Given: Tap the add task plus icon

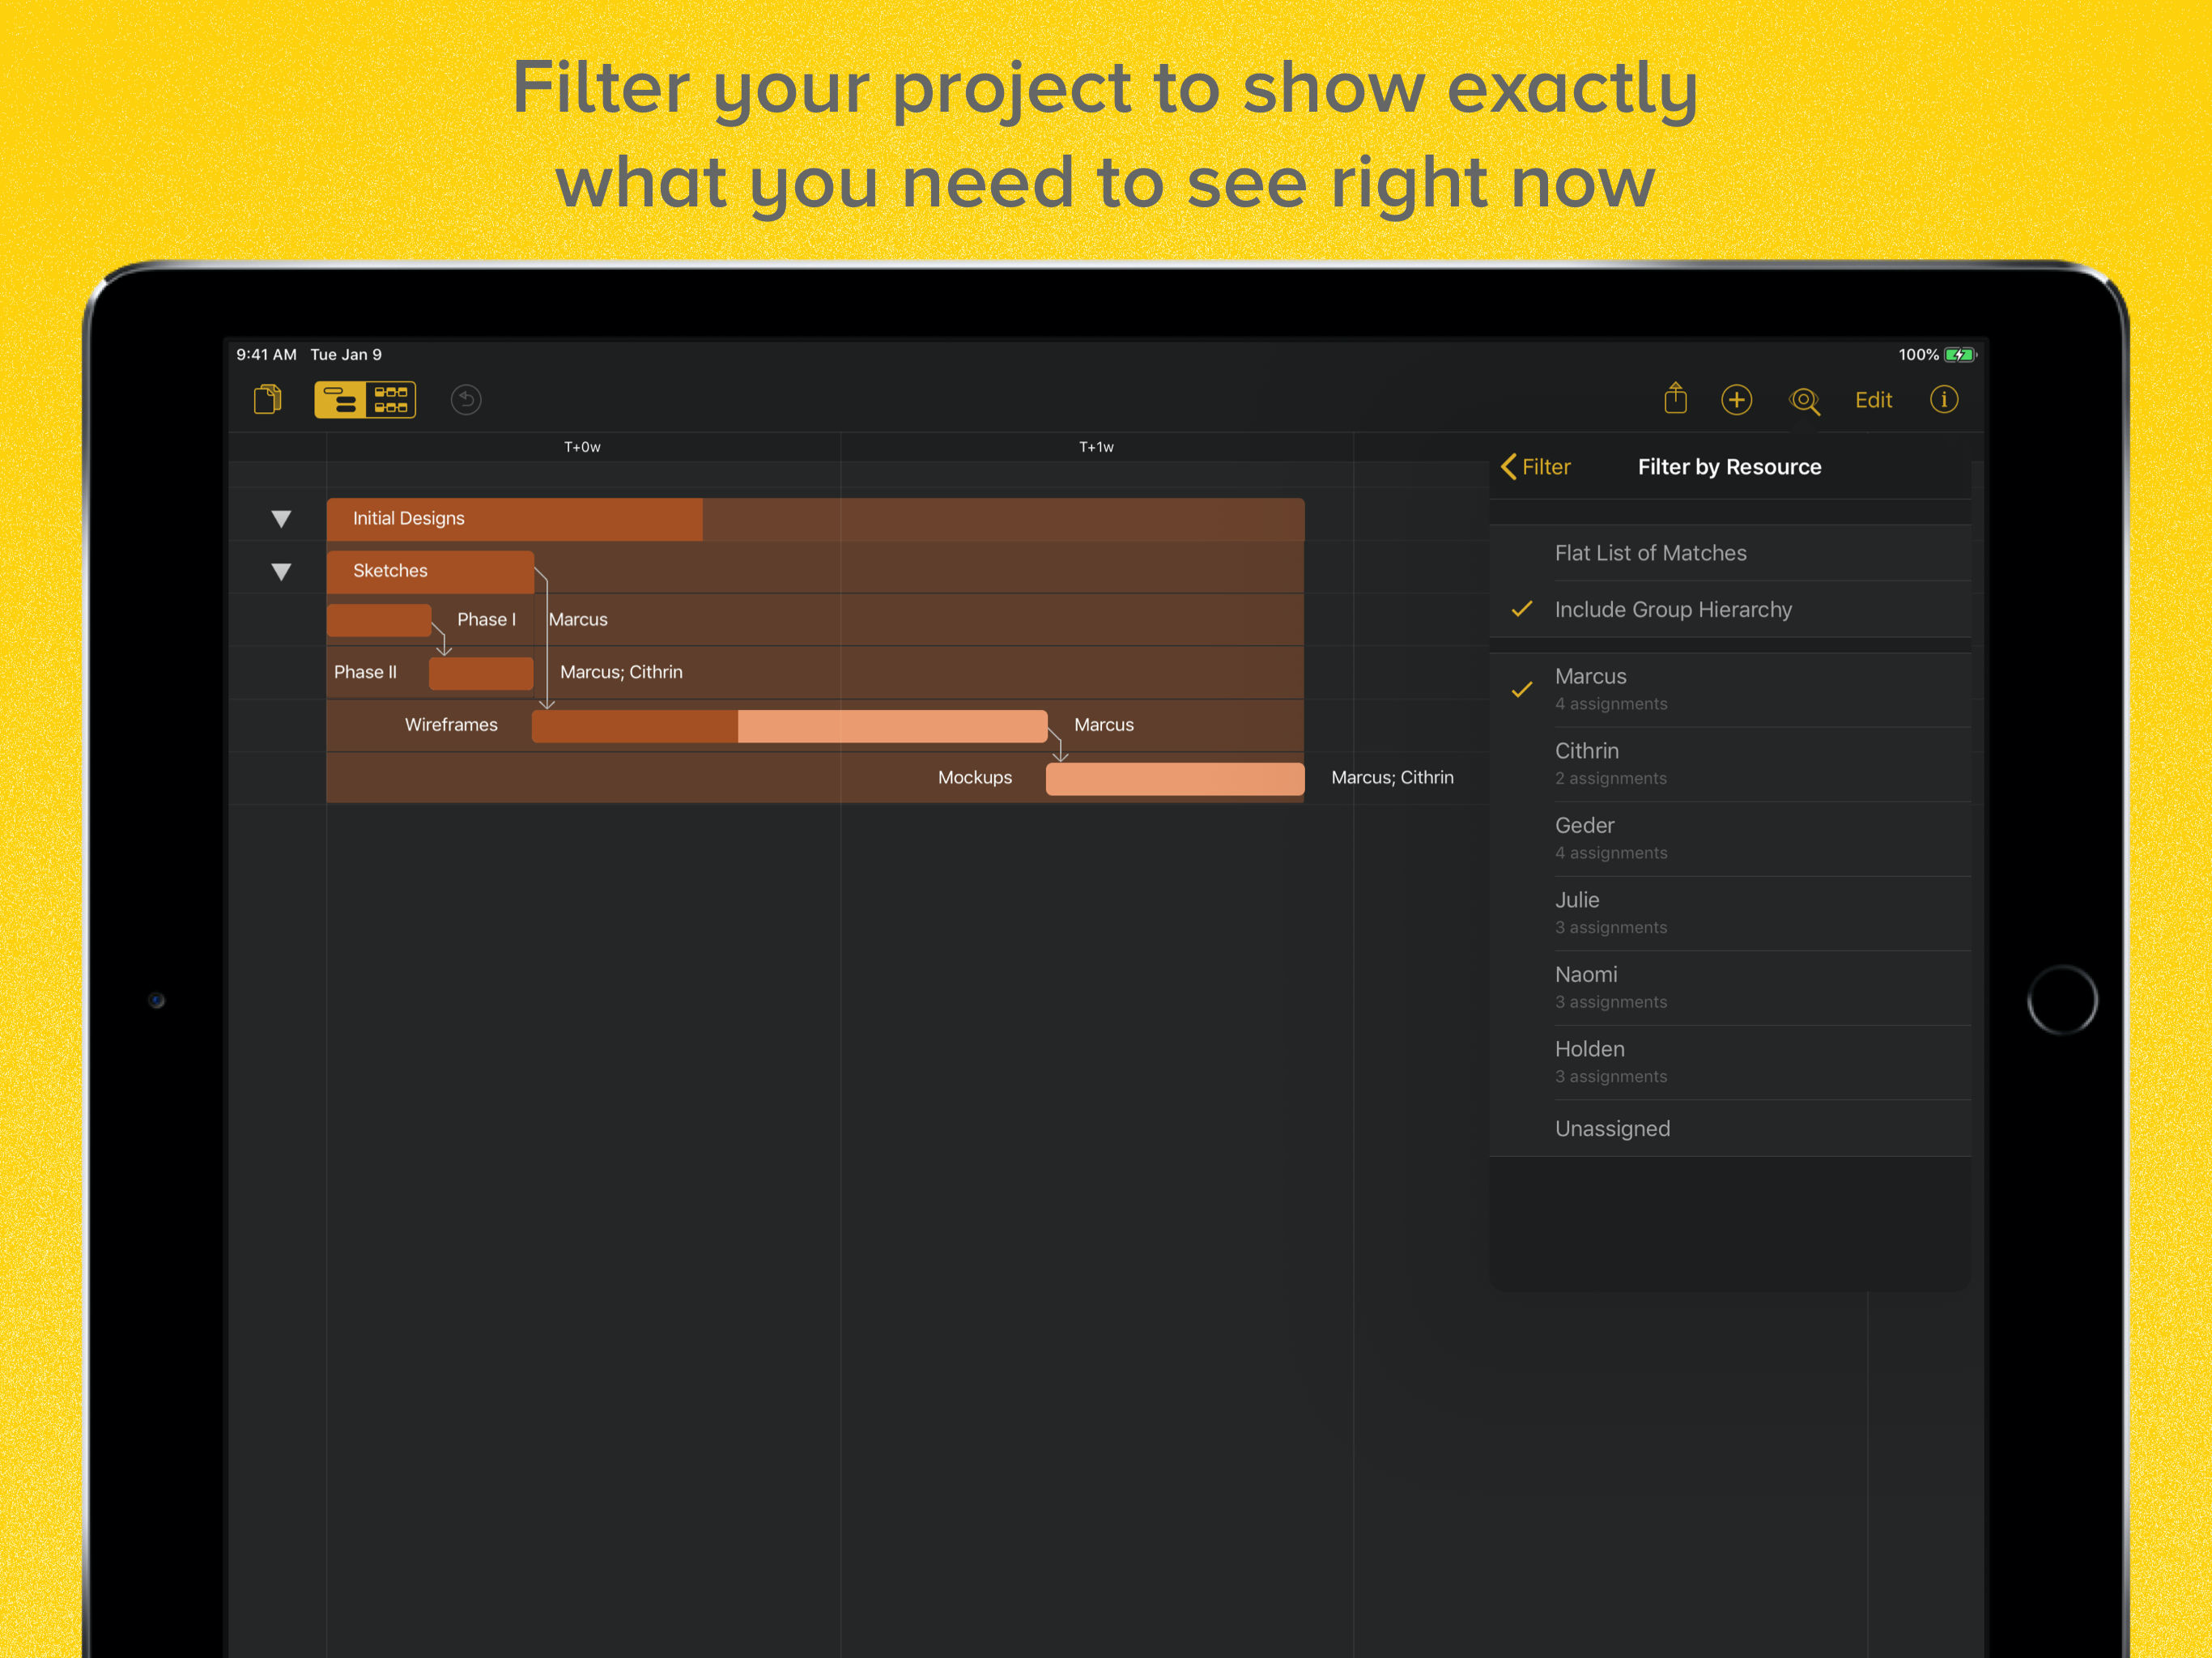Looking at the screenshot, I should click(x=1736, y=400).
